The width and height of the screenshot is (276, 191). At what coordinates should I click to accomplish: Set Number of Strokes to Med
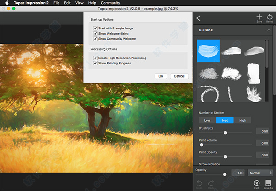tap(225, 120)
